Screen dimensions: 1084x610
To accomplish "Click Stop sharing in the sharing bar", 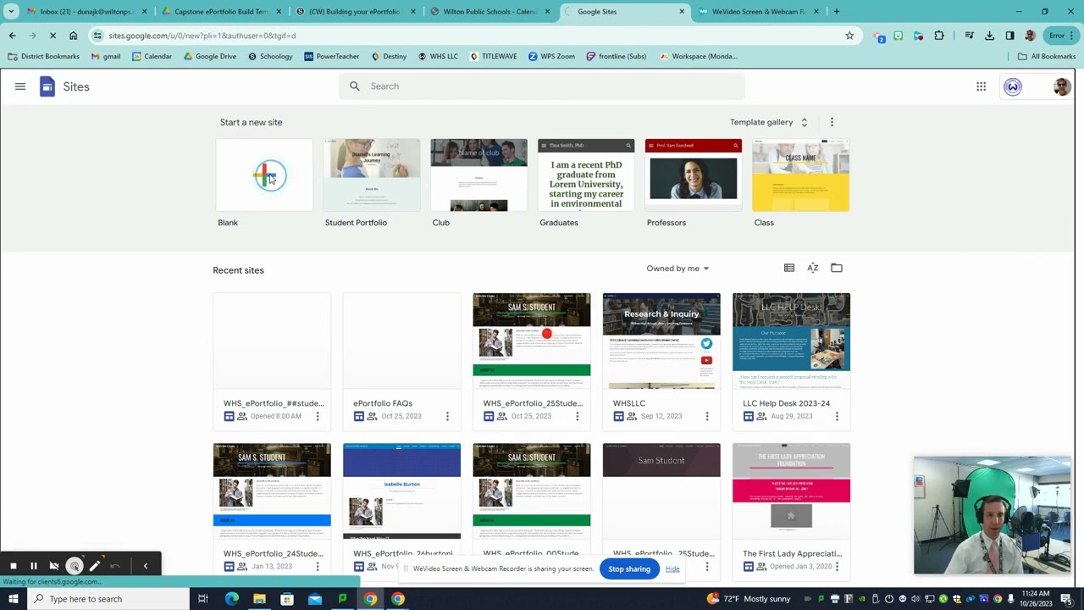I will (x=629, y=568).
